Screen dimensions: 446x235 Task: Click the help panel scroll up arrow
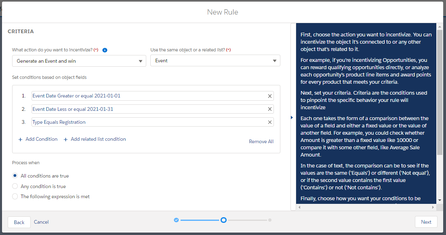point(440,26)
